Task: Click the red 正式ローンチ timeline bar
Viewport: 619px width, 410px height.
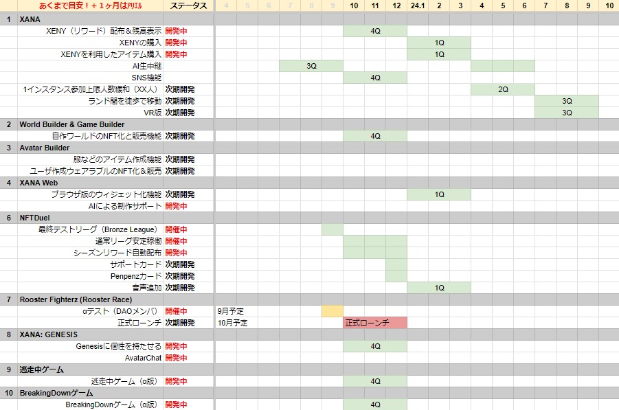Action: click(375, 323)
